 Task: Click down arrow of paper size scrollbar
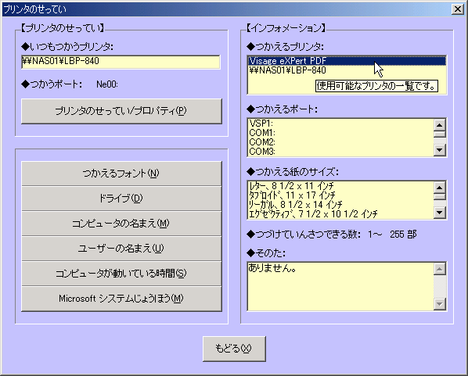coord(439,213)
